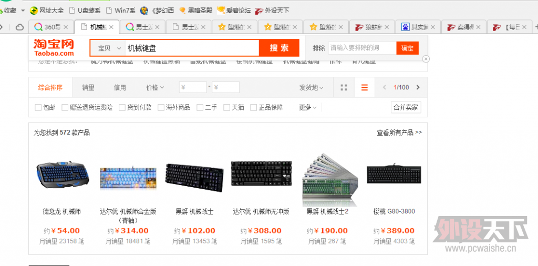Open the 宝贝 search category dropdown
This screenshot has height=266, width=538.
[x=107, y=48]
